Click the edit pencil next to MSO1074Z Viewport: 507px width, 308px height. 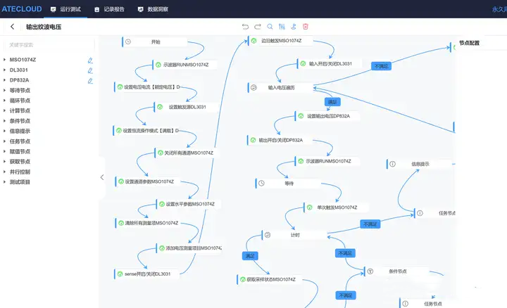point(90,60)
